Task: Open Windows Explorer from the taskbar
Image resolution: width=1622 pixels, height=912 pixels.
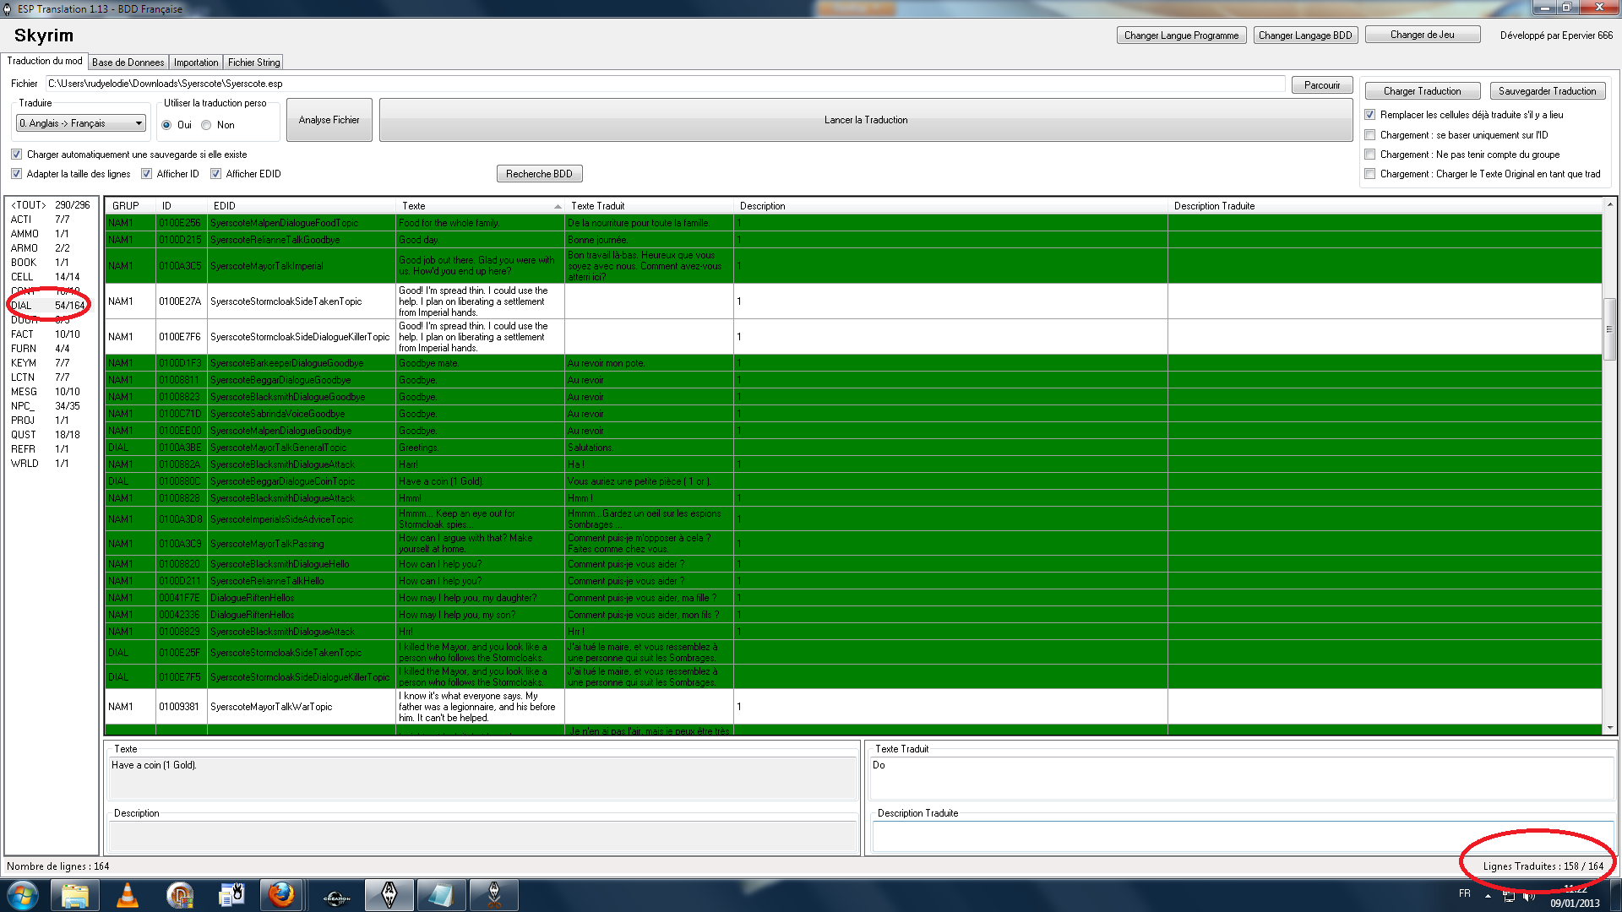Action: (x=74, y=895)
